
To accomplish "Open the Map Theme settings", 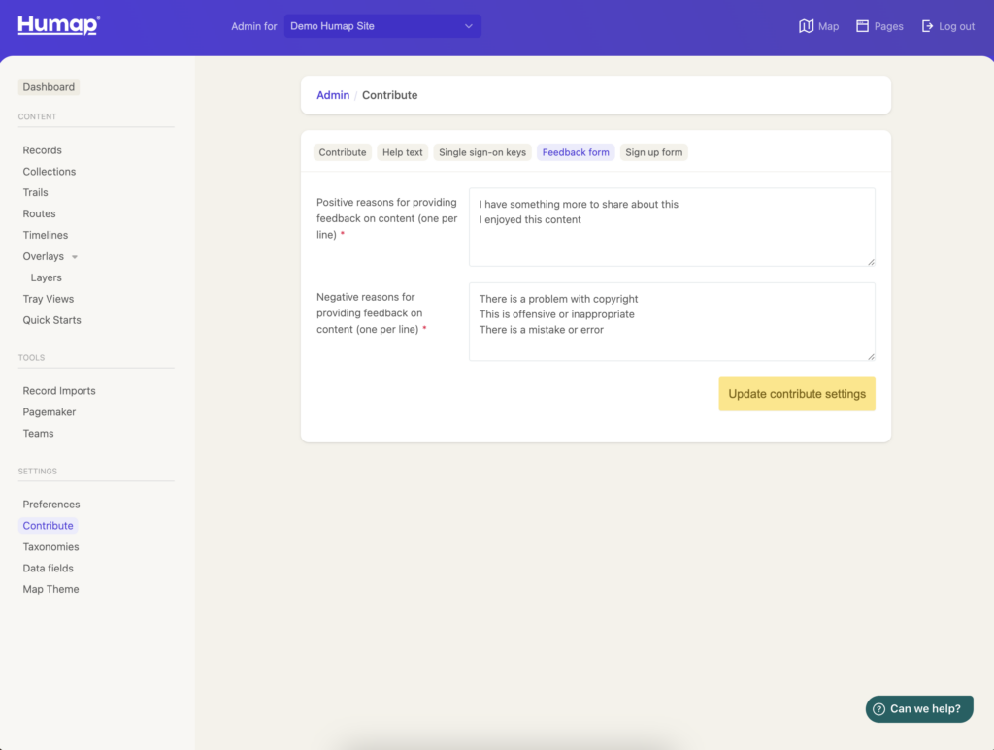I will point(50,588).
